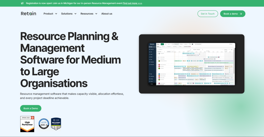Click the G2 High Performer badge
The width and height of the screenshot is (264, 137).
click(27, 124)
